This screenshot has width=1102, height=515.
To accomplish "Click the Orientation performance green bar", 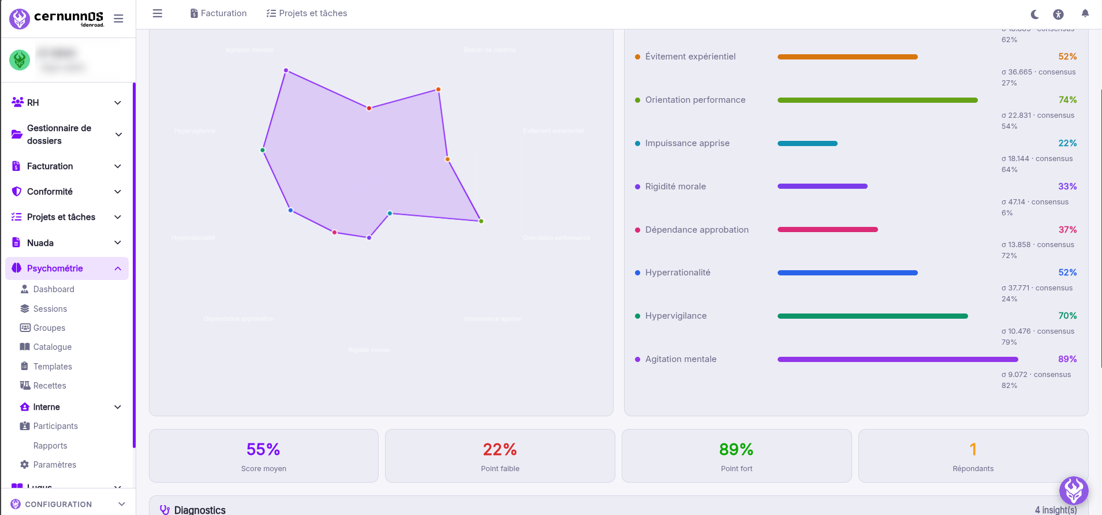I will tap(877, 100).
